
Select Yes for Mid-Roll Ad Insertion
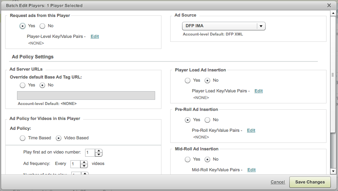pos(188,160)
